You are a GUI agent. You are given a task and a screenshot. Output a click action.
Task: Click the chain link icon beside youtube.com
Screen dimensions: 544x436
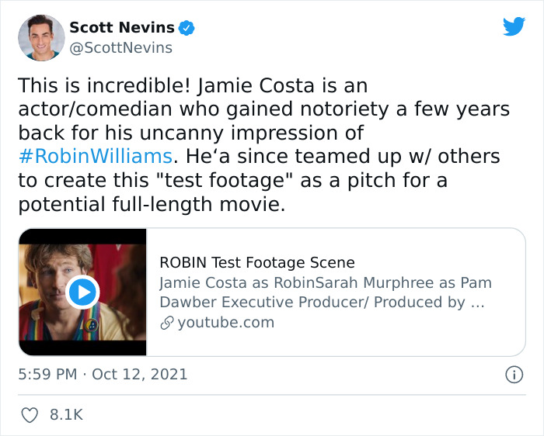coord(166,322)
